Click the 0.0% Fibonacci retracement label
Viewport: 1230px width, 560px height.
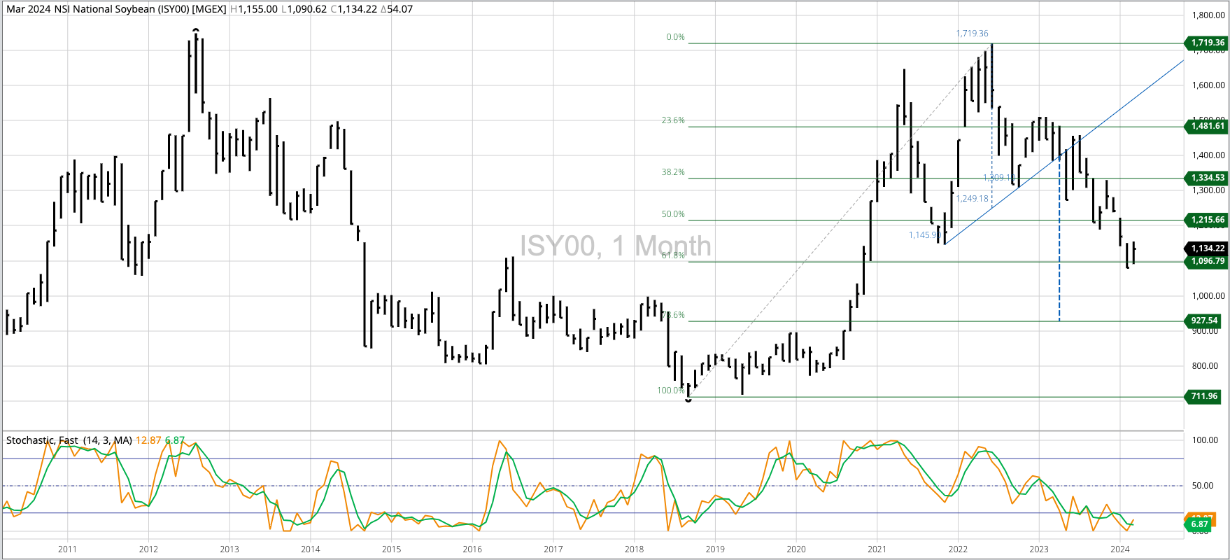click(675, 37)
